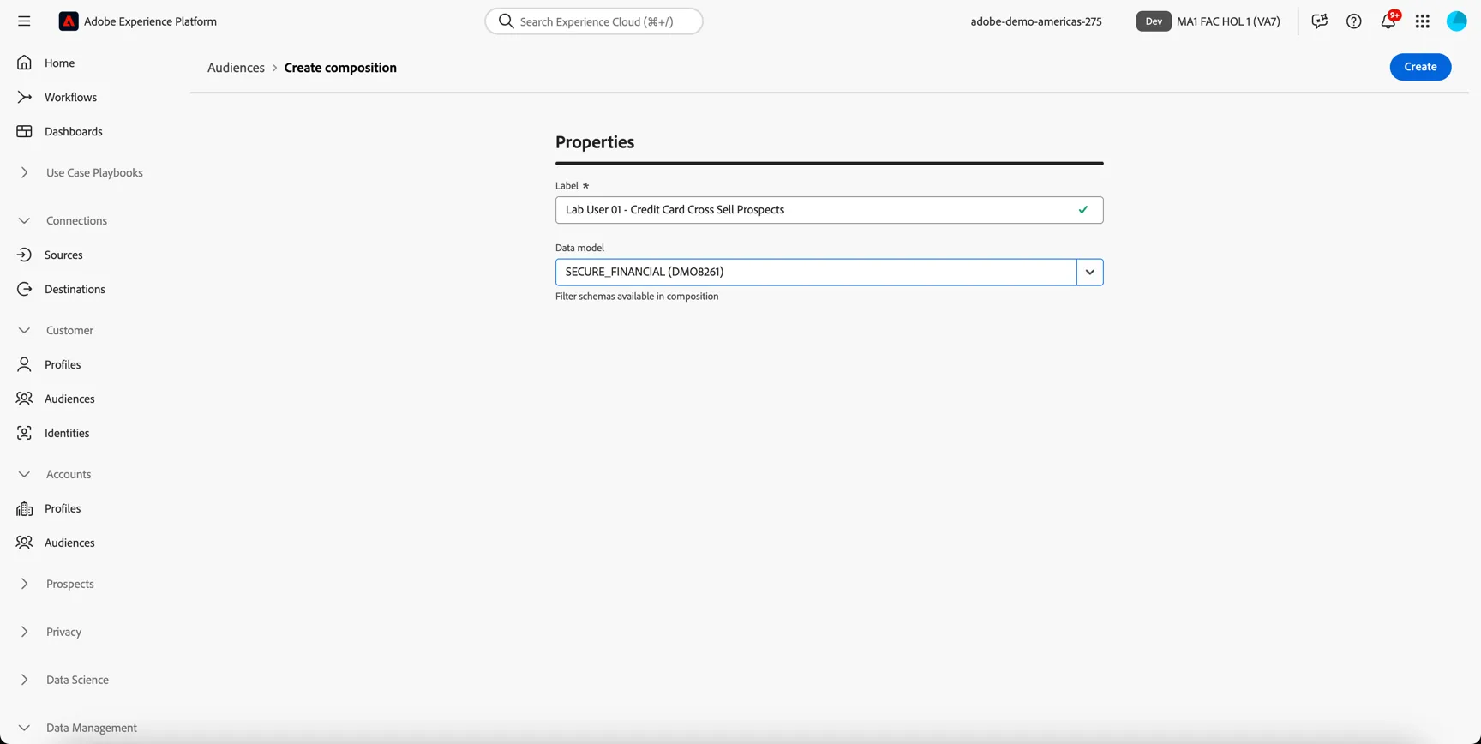Screen dimensions: 1481x744
Task: Open the MA1 FAC HOL 1 sandbox switcher
Action: click(x=1208, y=21)
